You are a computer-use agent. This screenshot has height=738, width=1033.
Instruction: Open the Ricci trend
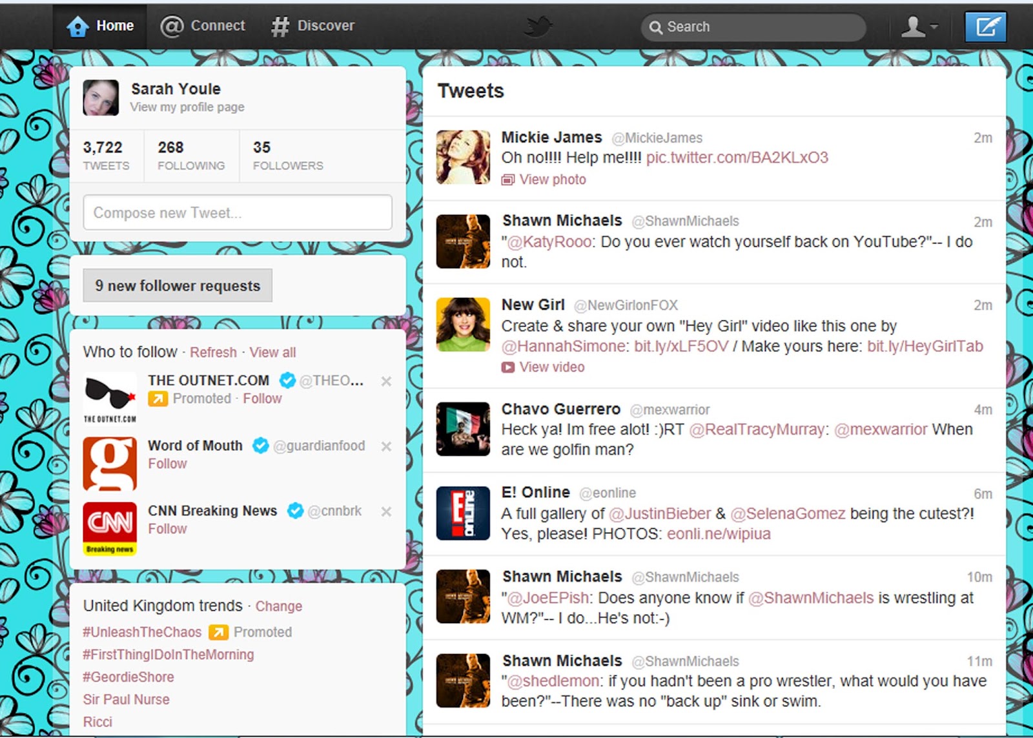(97, 722)
